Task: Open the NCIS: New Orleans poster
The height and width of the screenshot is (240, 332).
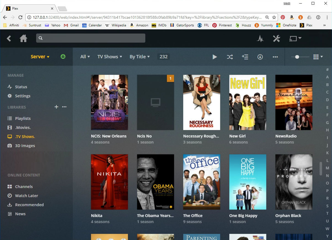Action: [109, 102]
